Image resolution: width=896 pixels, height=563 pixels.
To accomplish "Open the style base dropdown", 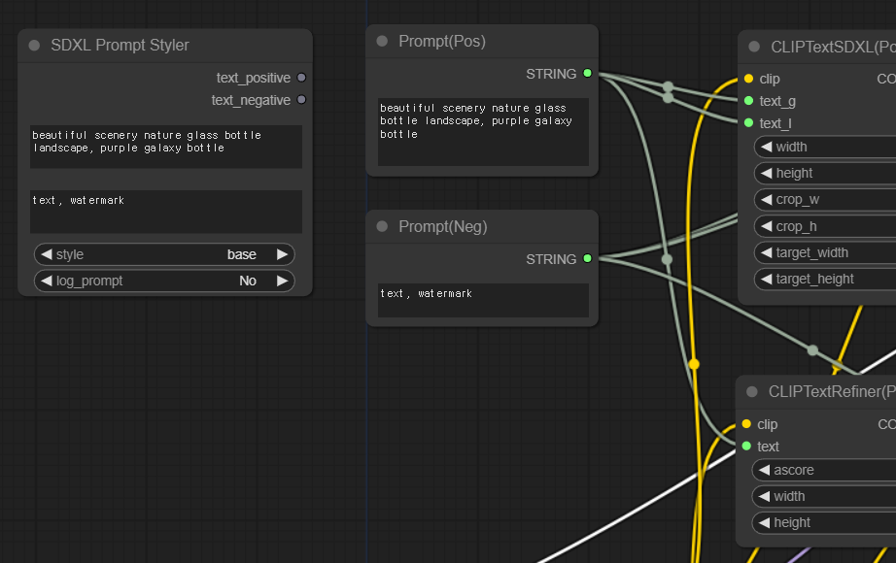I will pos(164,254).
